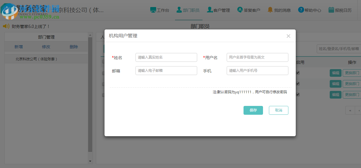Click the 保存 save button

point(253,110)
